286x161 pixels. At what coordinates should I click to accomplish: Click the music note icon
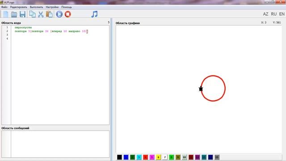94,14
